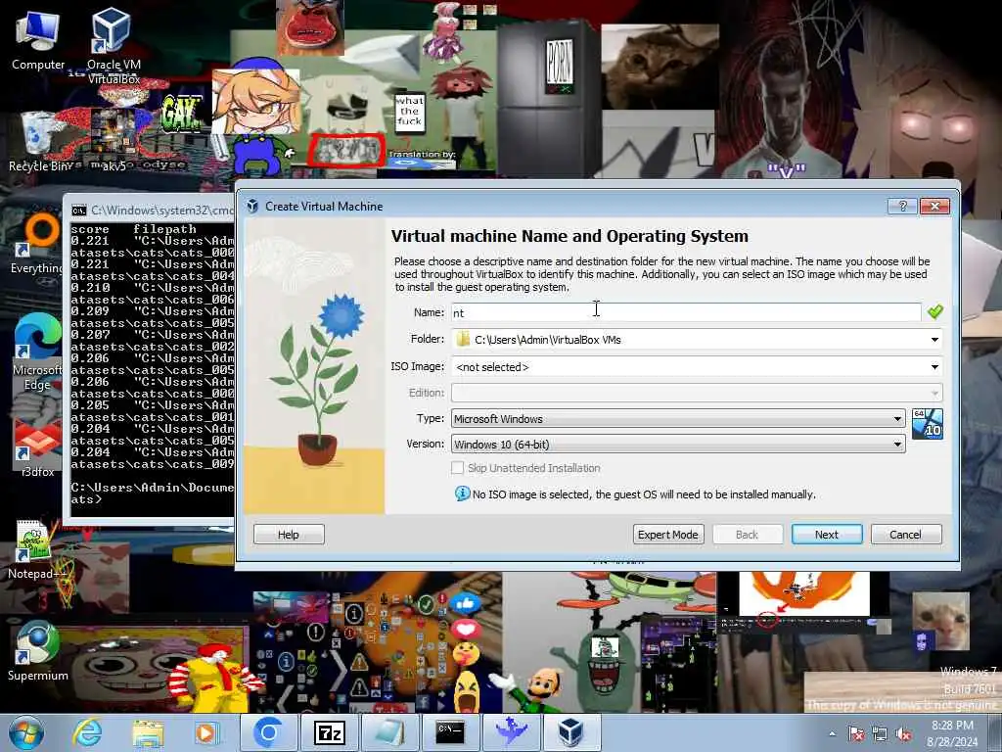Viewport: 1002px width, 752px height.
Task: Toggle Skip Unattended Installation checkbox
Action: 458,468
